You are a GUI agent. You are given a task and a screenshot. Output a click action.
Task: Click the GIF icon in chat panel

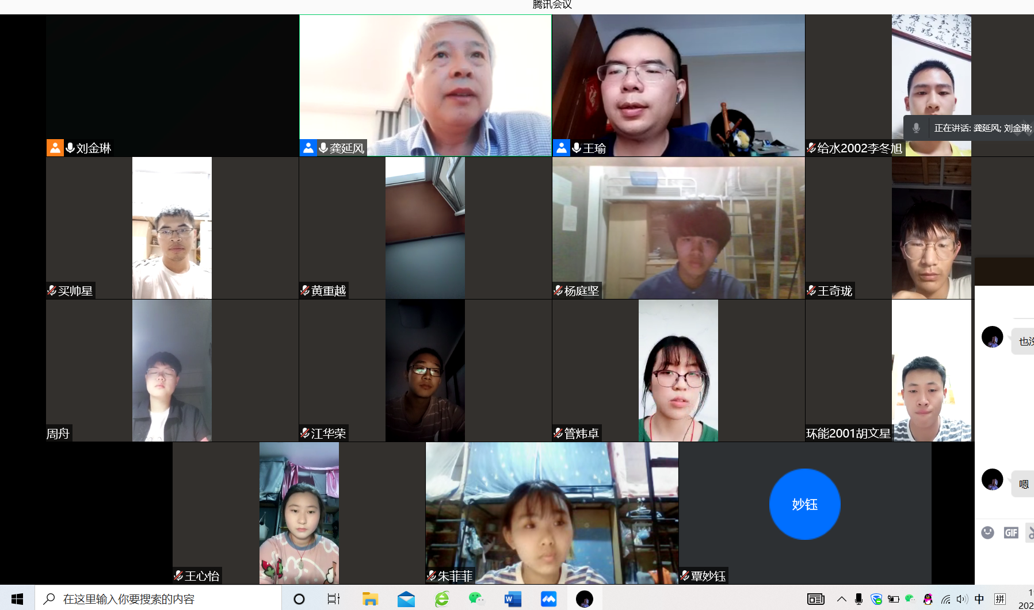1011,532
